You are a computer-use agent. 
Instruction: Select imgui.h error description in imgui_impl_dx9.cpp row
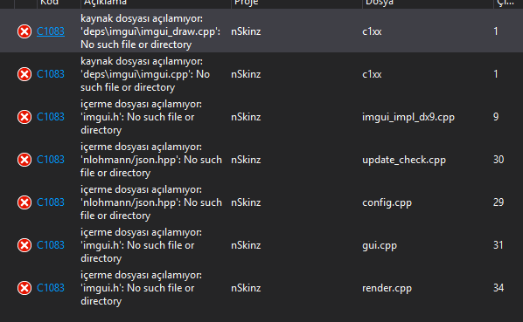[x=141, y=117]
